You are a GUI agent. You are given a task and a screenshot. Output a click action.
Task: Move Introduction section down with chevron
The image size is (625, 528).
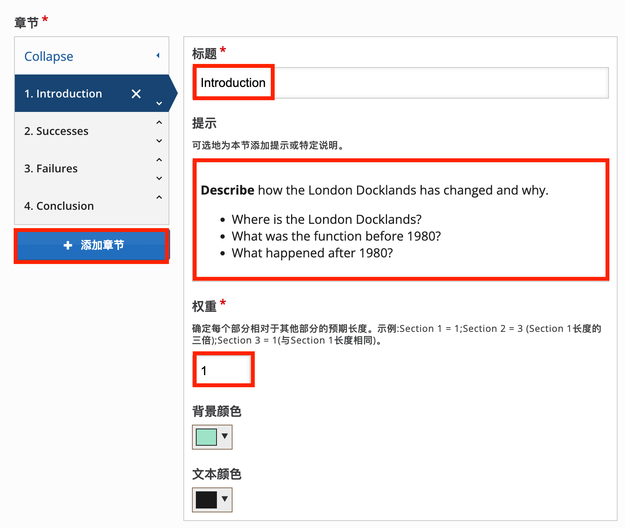[x=159, y=104]
